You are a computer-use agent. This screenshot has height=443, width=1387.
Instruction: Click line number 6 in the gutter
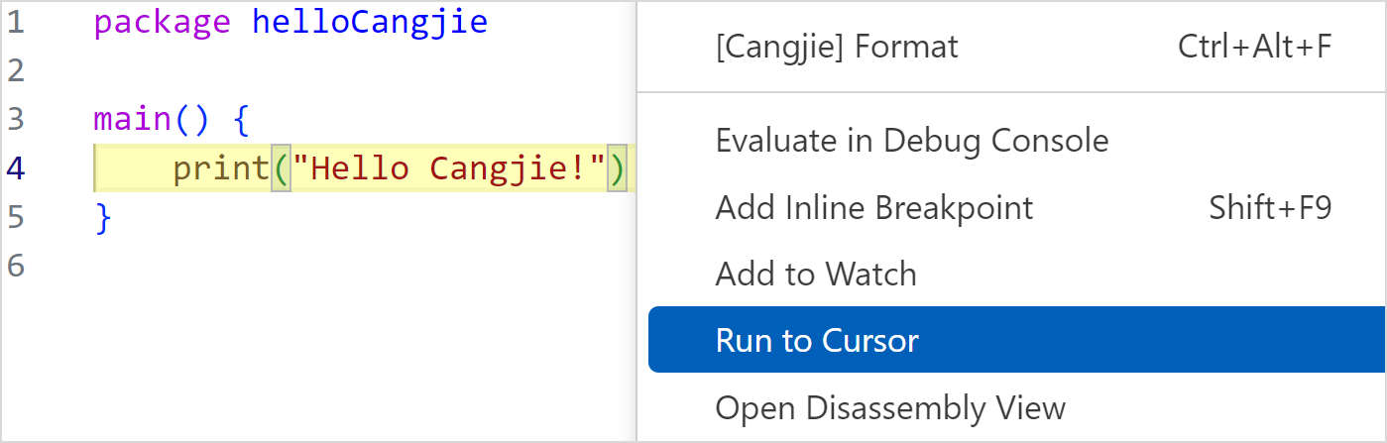[x=16, y=266]
